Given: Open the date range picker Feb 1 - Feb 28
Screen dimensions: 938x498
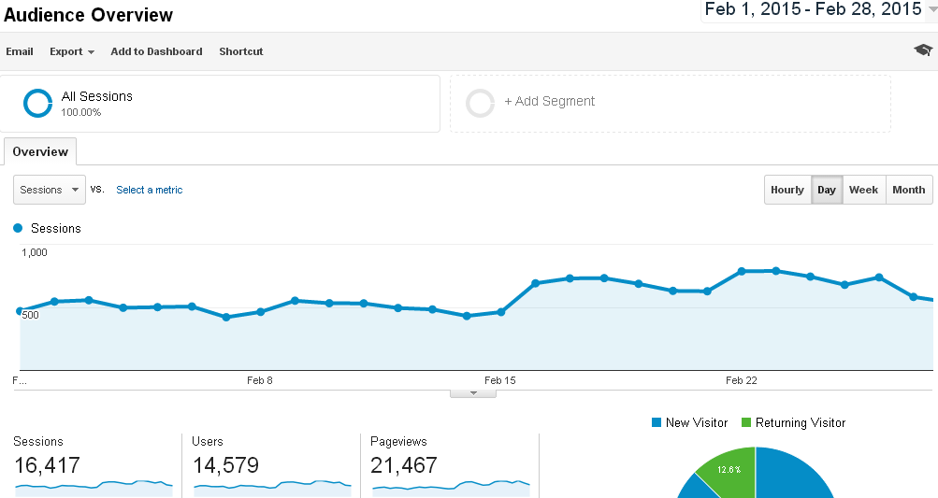Looking at the screenshot, I should coord(817,9).
